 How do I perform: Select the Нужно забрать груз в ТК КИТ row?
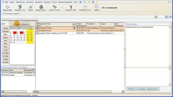[x=81, y=33]
